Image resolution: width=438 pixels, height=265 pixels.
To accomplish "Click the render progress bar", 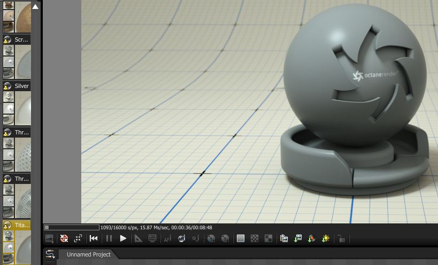I will click(72, 228).
